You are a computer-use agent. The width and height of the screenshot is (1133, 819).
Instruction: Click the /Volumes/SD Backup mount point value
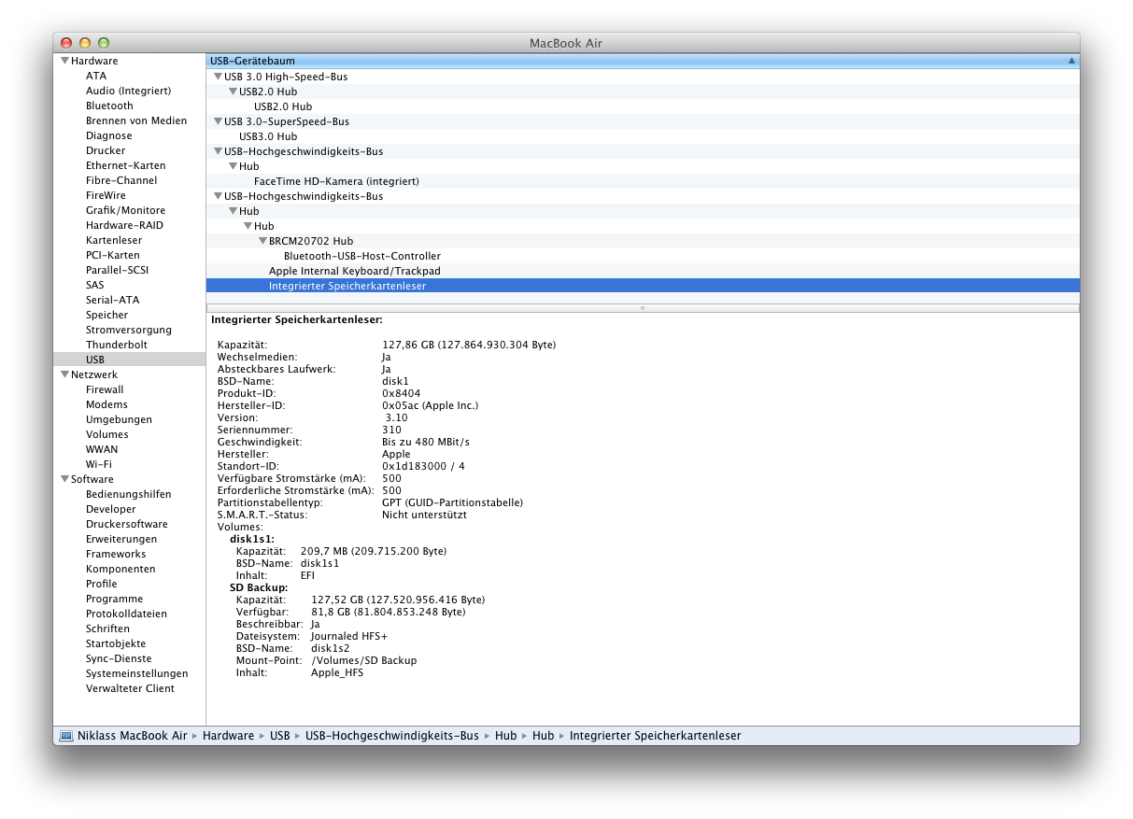tap(363, 660)
